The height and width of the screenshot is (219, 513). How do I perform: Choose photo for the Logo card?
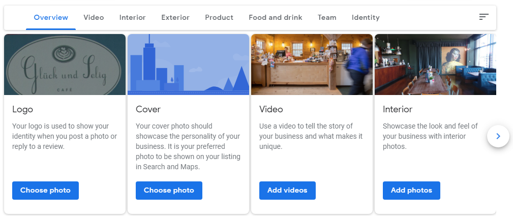pos(45,190)
